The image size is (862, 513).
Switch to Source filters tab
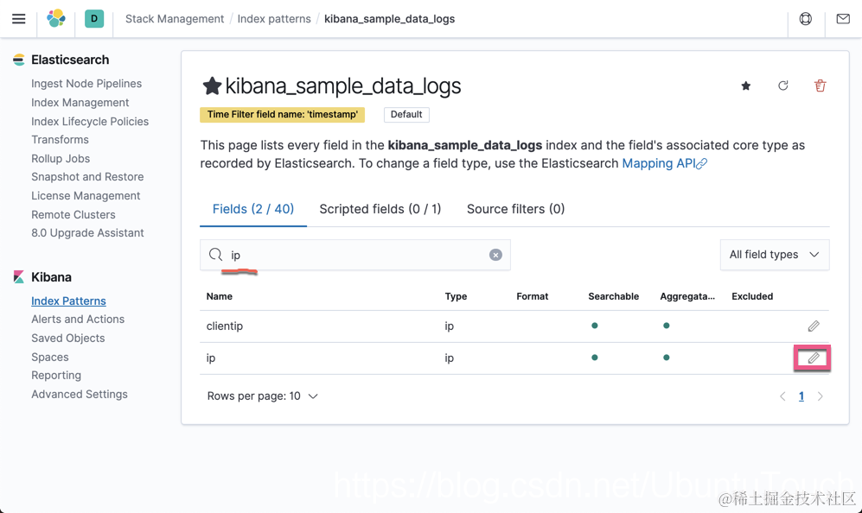(x=515, y=209)
